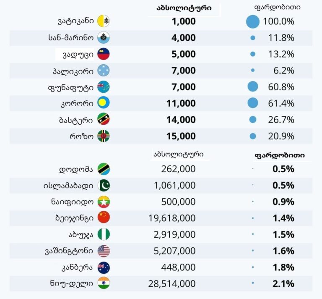Select the Pakistan flag next to ისლამაბადი

tap(103, 186)
